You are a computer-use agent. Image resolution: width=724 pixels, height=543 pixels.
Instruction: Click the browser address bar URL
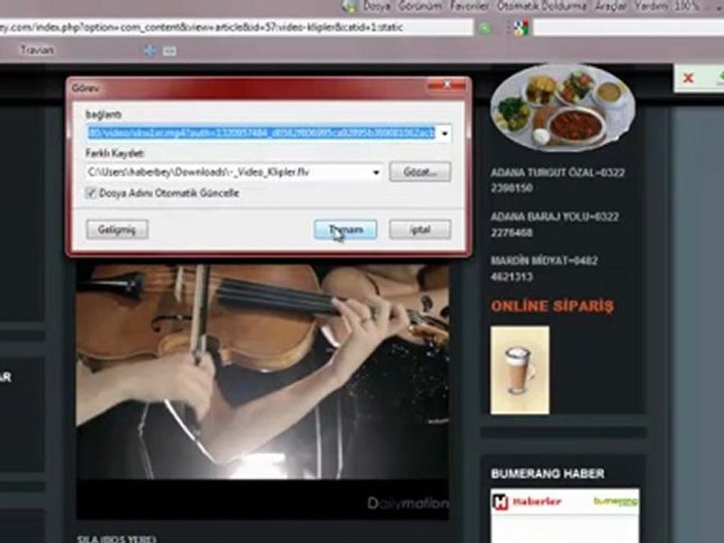tap(235, 27)
